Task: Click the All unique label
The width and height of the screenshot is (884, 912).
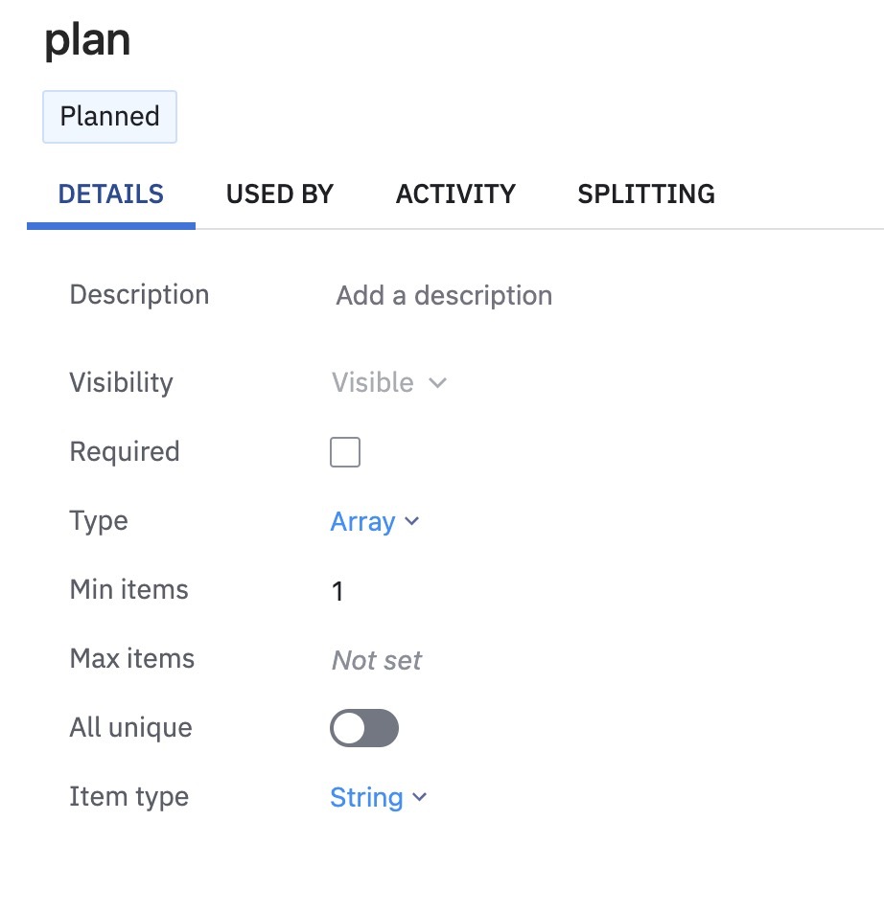Action: click(x=131, y=728)
